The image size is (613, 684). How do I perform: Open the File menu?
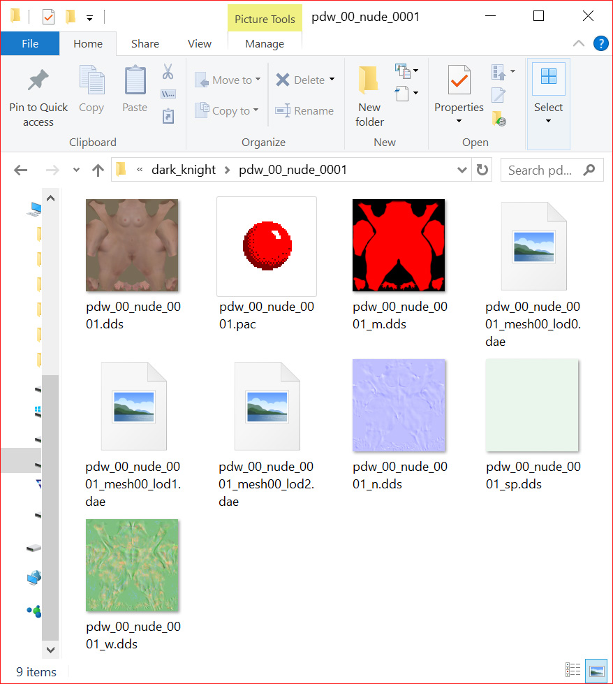(x=30, y=43)
